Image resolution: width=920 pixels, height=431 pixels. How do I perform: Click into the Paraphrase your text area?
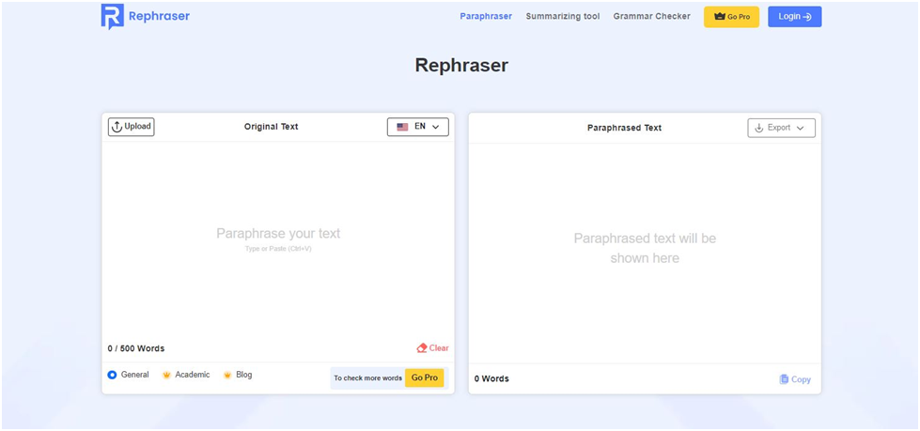[x=278, y=240]
